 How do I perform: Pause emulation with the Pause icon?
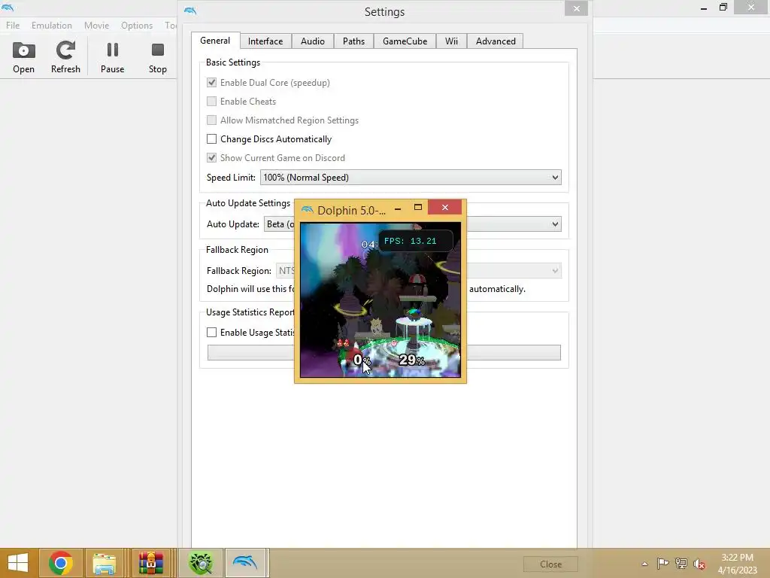pyautogui.click(x=113, y=57)
